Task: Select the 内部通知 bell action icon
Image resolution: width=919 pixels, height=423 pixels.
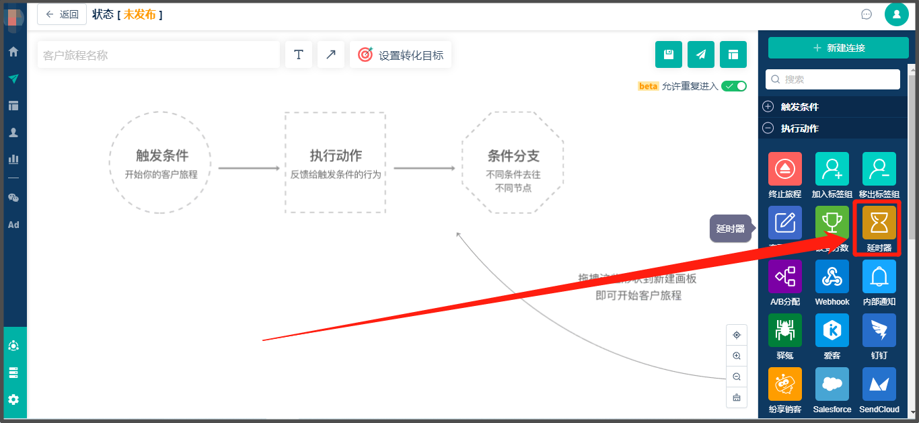Action: coord(879,276)
